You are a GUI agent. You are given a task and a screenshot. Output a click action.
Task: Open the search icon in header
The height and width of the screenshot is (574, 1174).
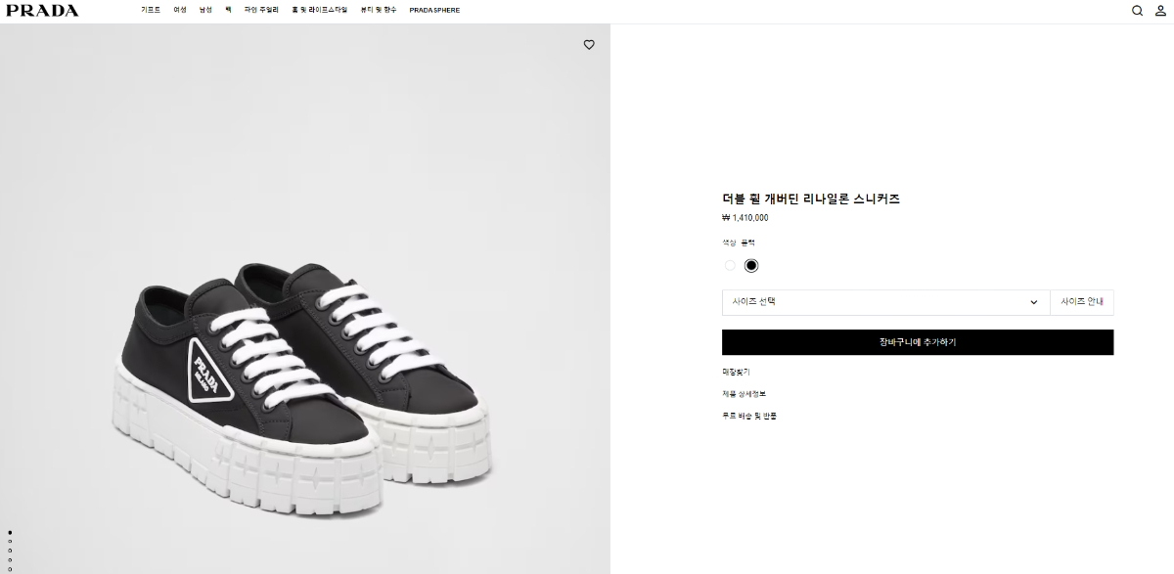1137,11
